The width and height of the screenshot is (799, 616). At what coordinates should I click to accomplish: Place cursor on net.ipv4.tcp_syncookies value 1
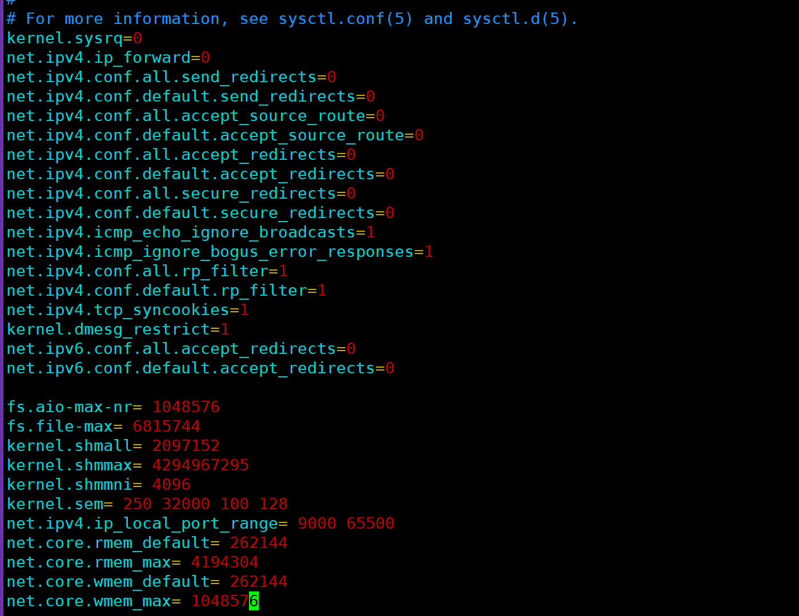[244, 311]
